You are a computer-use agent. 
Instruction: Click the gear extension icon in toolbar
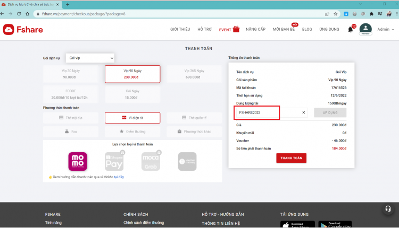tap(363, 14)
